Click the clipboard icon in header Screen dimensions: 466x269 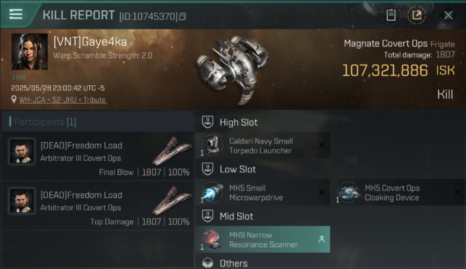click(x=391, y=15)
